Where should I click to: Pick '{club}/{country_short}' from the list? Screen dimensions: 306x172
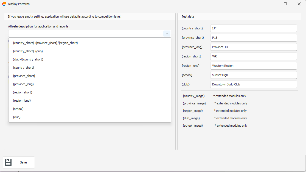coord(28,59)
